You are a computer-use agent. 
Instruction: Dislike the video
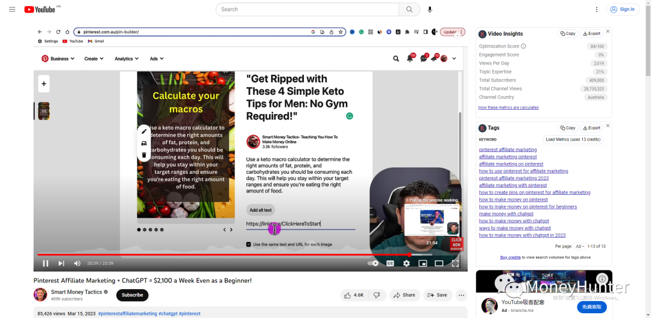377,295
